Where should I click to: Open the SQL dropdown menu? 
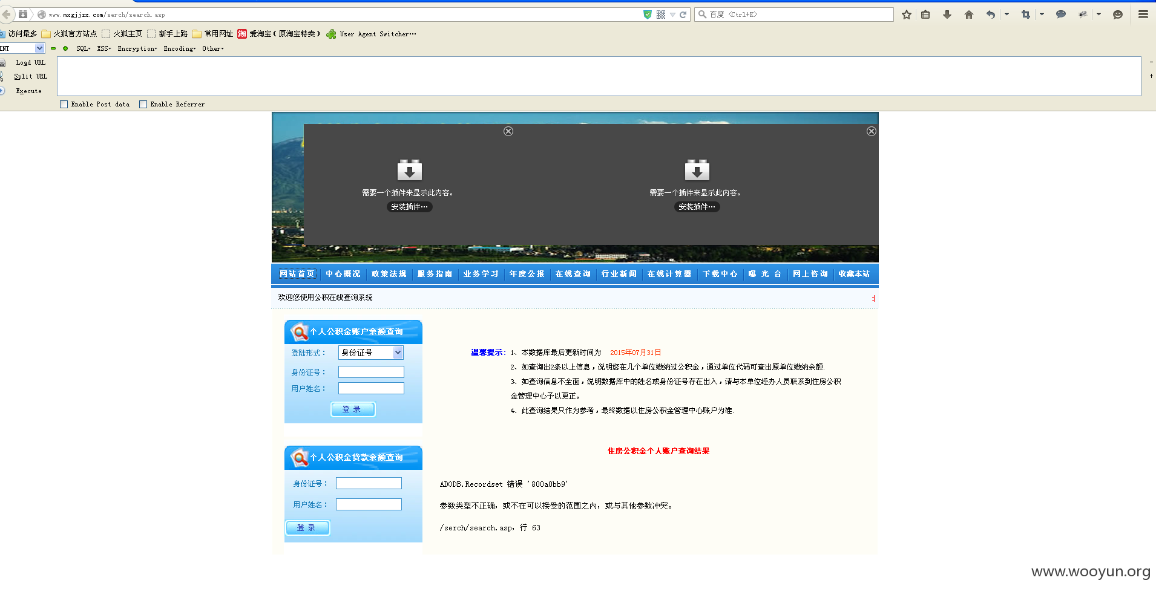point(83,48)
